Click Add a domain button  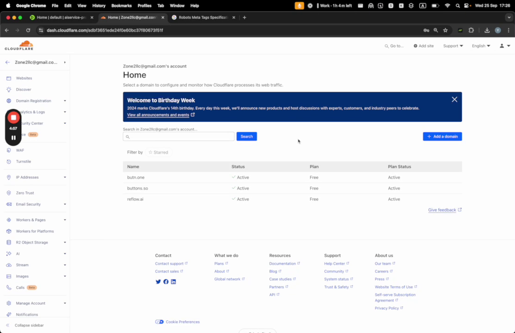pyautogui.click(x=442, y=136)
